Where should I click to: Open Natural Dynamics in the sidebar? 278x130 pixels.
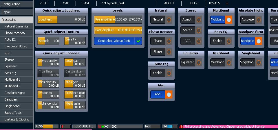tap(17, 26)
